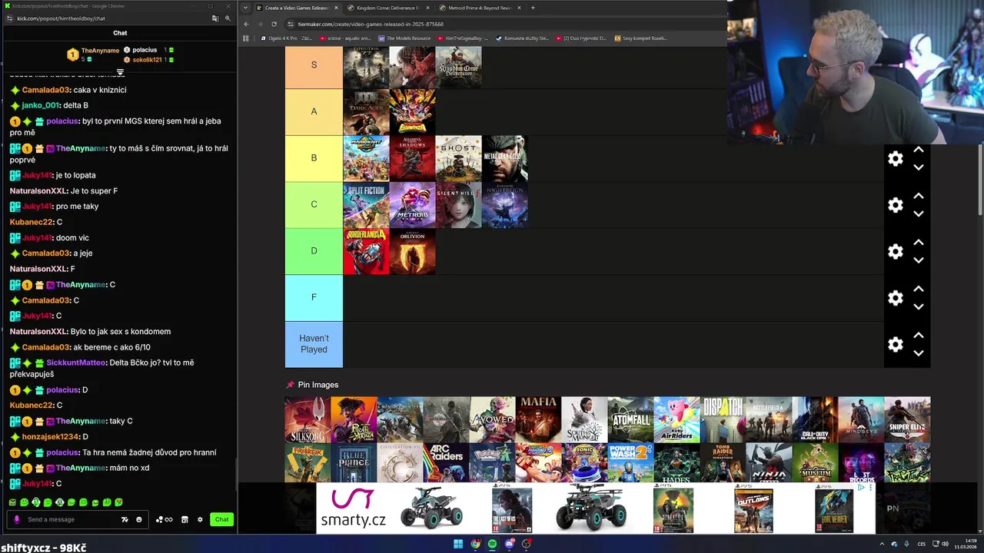Open settings gear for tier D row
This screenshot has height=553, width=984.
896,252
